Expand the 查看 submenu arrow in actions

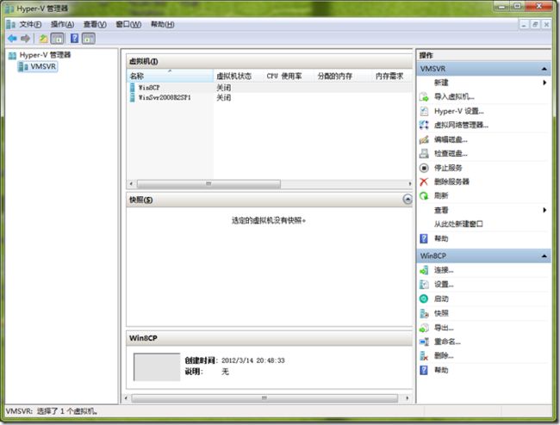coord(544,210)
